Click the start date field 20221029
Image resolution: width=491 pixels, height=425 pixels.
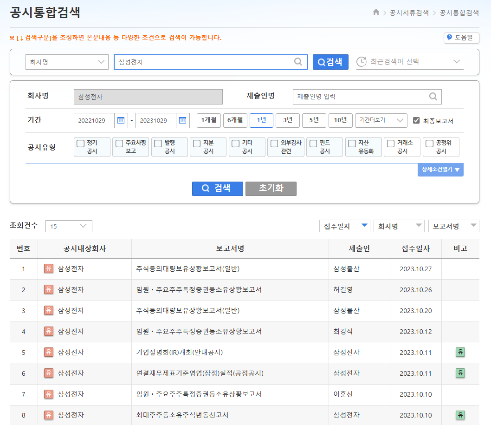pos(94,120)
